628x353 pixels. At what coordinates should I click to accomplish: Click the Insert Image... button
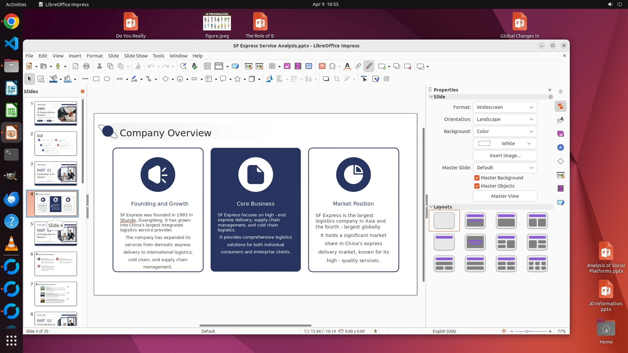tap(505, 156)
